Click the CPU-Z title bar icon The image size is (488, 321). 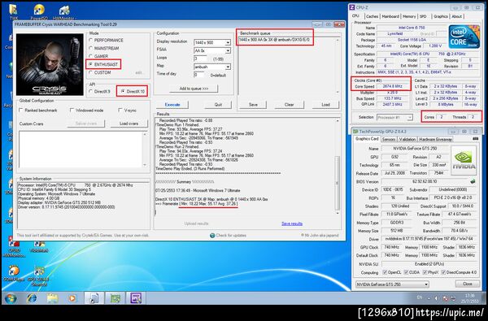coord(352,7)
